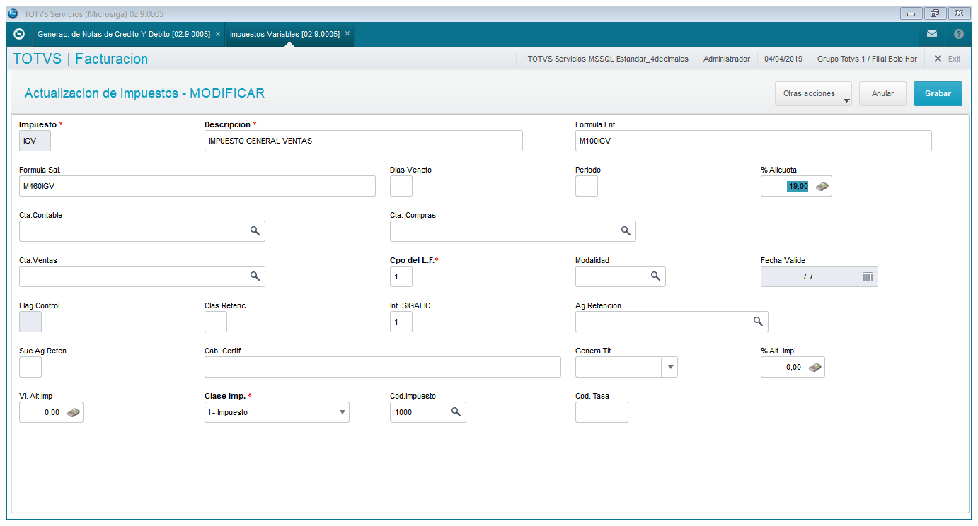Viewport: 978px width, 526px height.
Task: Click the Flag Control box
Action: (x=30, y=322)
